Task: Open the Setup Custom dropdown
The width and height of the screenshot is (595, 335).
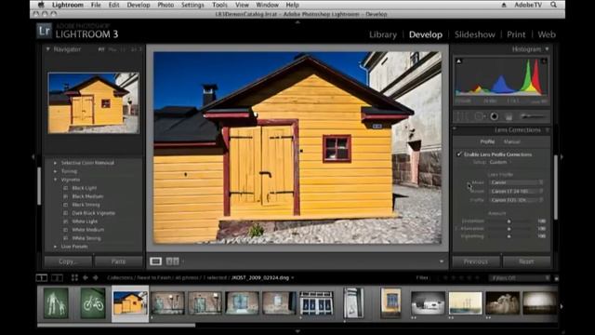Action: click(500, 162)
